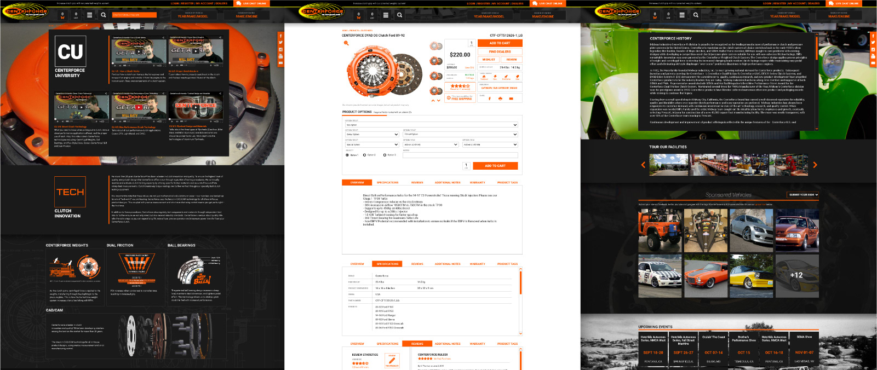Click the Find Dealers button
The height and width of the screenshot is (370, 877).
500,51
